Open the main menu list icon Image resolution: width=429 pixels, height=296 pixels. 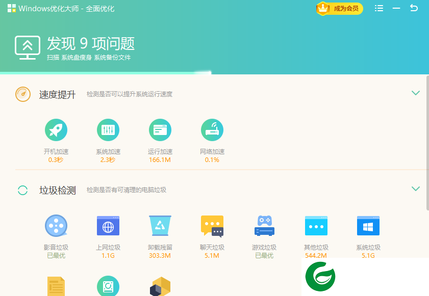tap(379, 8)
